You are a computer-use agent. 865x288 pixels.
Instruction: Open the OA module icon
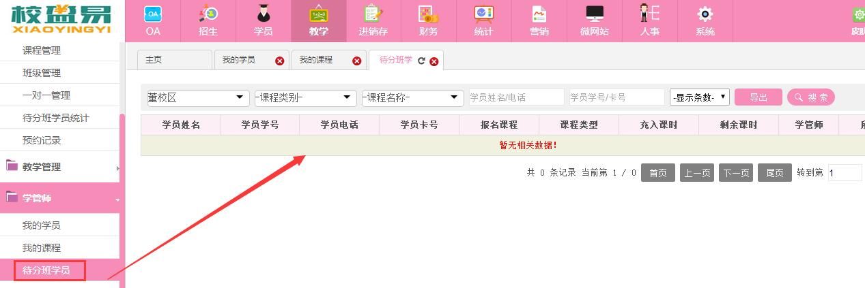coord(153,20)
